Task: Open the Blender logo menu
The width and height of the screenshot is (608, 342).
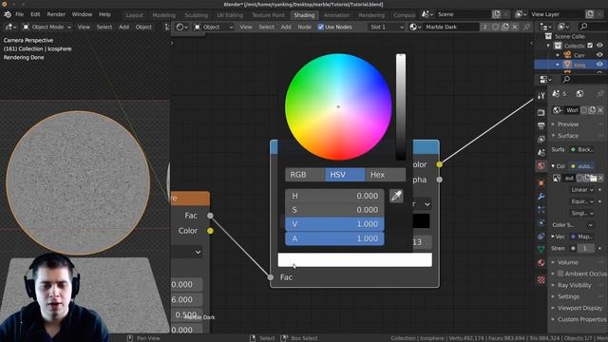Action: 8,14
